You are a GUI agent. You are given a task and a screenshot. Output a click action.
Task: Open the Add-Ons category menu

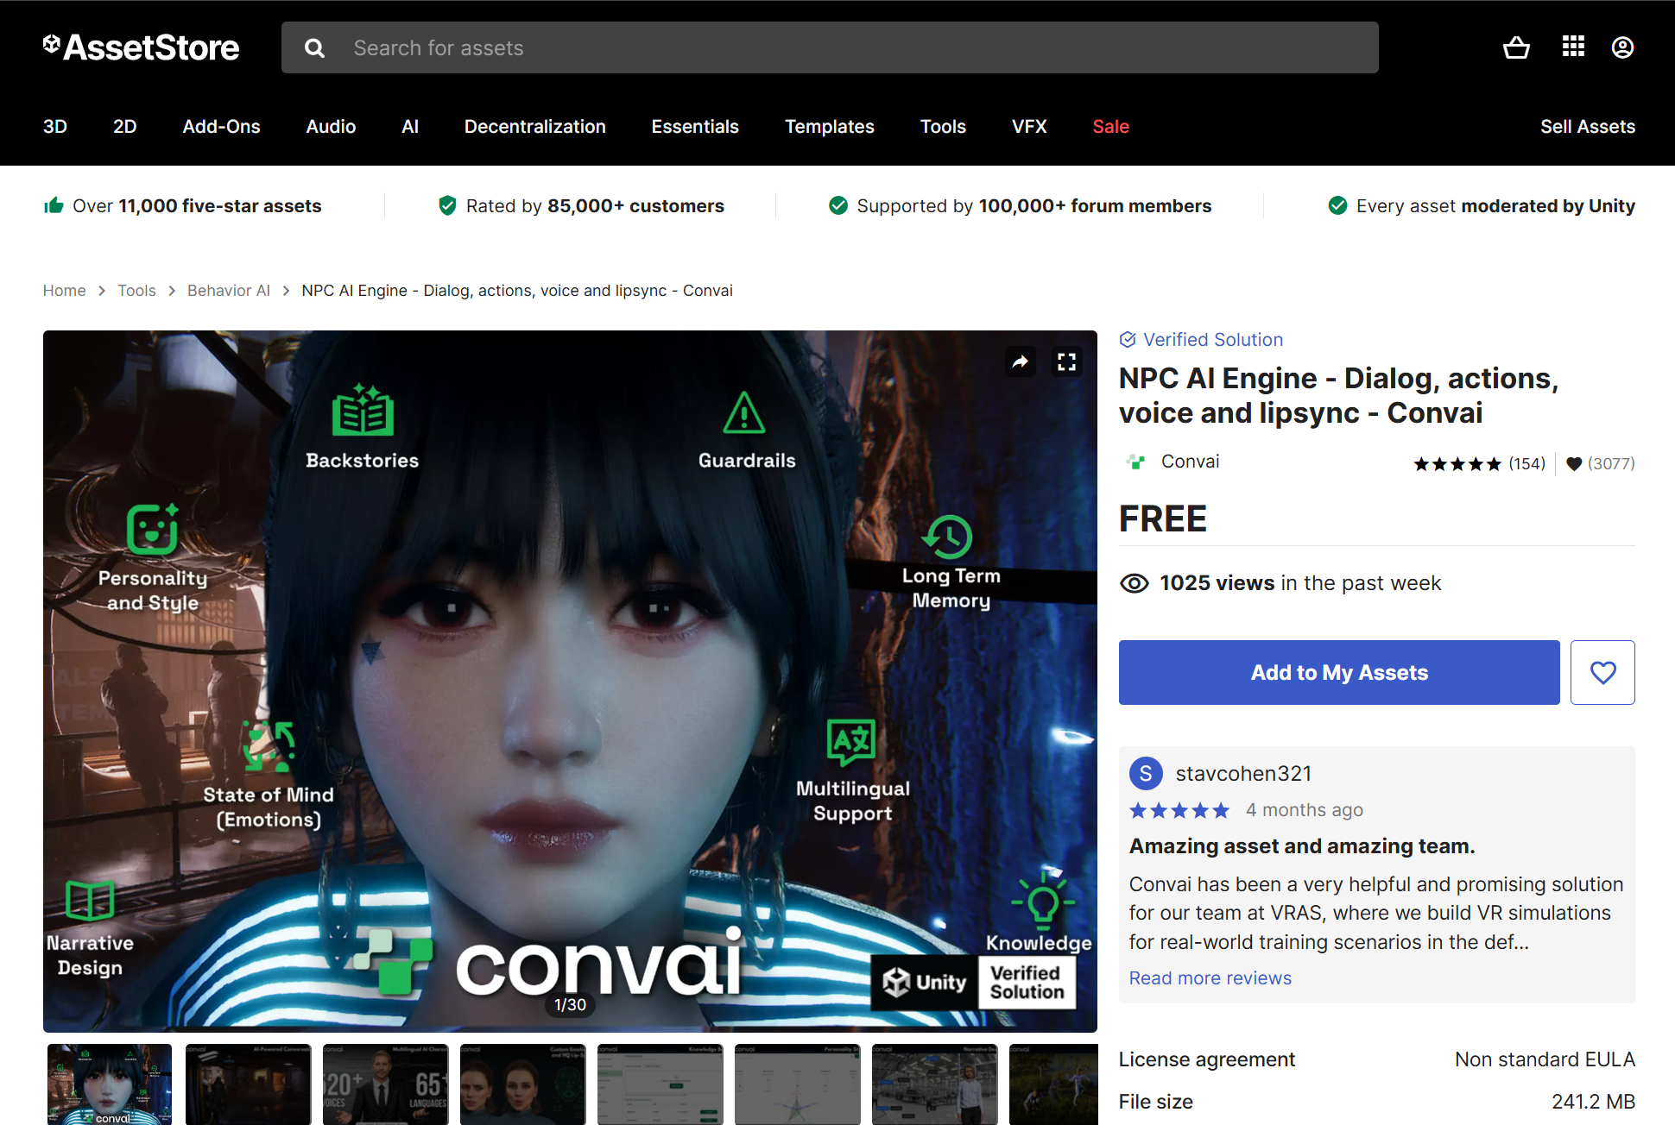[222, 127]
